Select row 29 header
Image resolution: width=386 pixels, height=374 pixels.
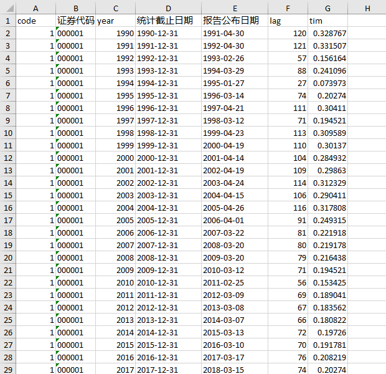(8, 370)
